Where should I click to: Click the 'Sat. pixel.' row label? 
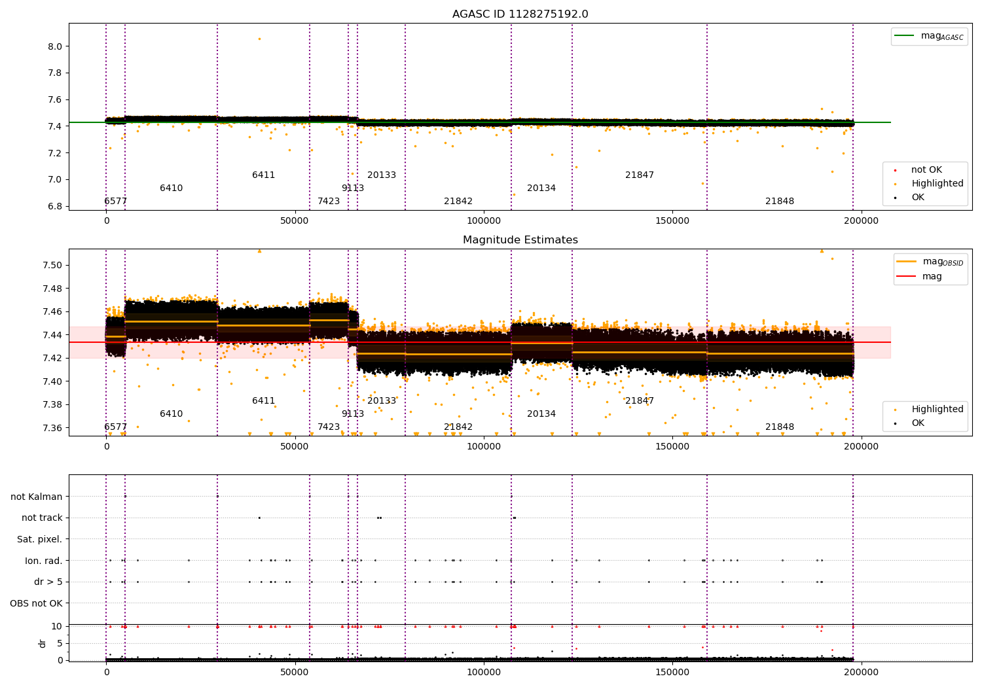[x=40, y=539]
